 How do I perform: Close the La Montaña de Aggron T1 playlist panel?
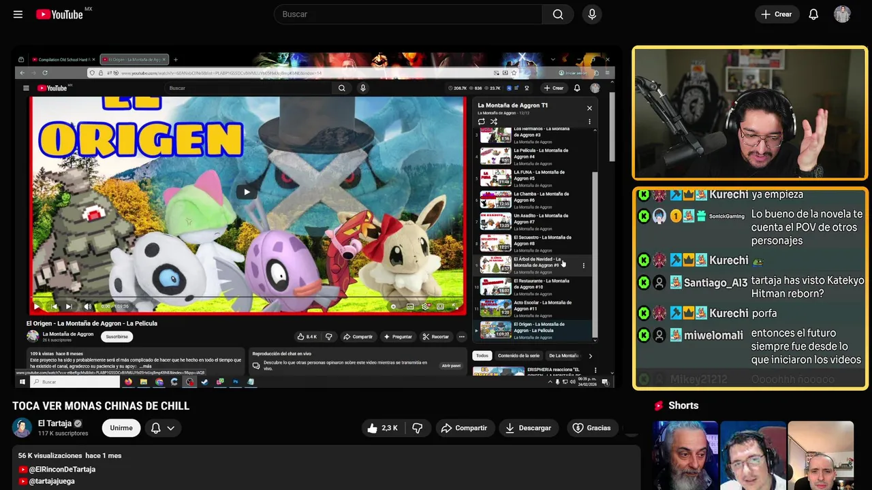click(x=589, y=108)
